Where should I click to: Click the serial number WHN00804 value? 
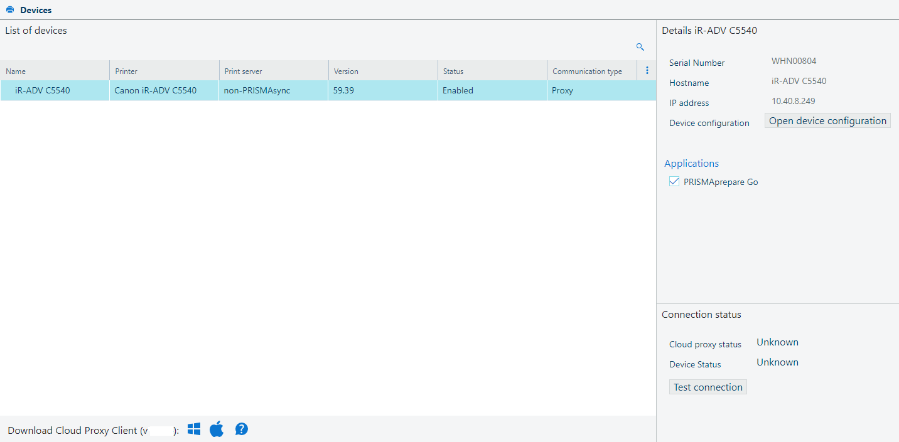[x=794, y=61]
